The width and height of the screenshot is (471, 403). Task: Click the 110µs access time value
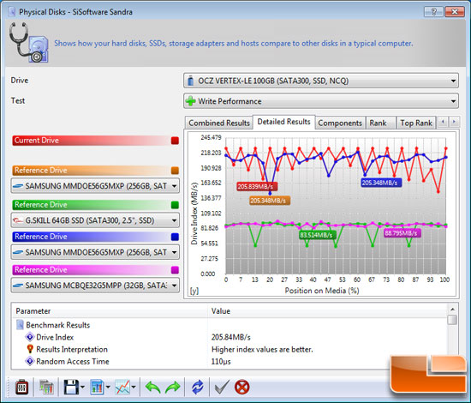(221, 361)
